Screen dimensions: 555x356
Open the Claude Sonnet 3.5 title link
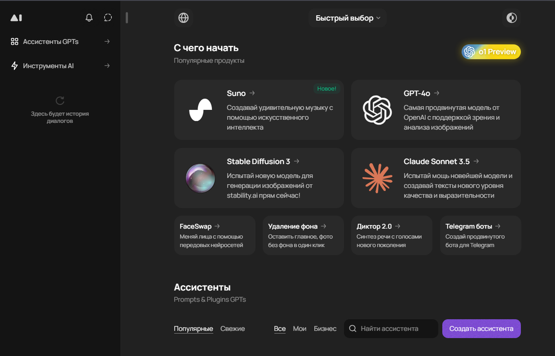437,162
